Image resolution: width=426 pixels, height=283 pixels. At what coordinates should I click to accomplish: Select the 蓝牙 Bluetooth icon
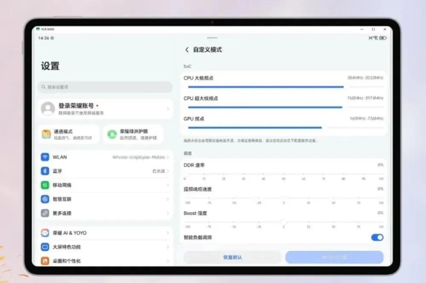[45, 171]
